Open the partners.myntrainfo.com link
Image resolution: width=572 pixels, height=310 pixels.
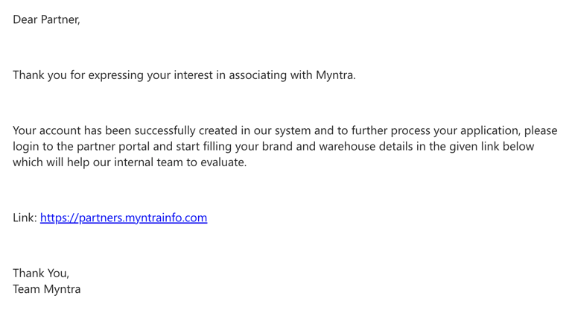(124, 218)
